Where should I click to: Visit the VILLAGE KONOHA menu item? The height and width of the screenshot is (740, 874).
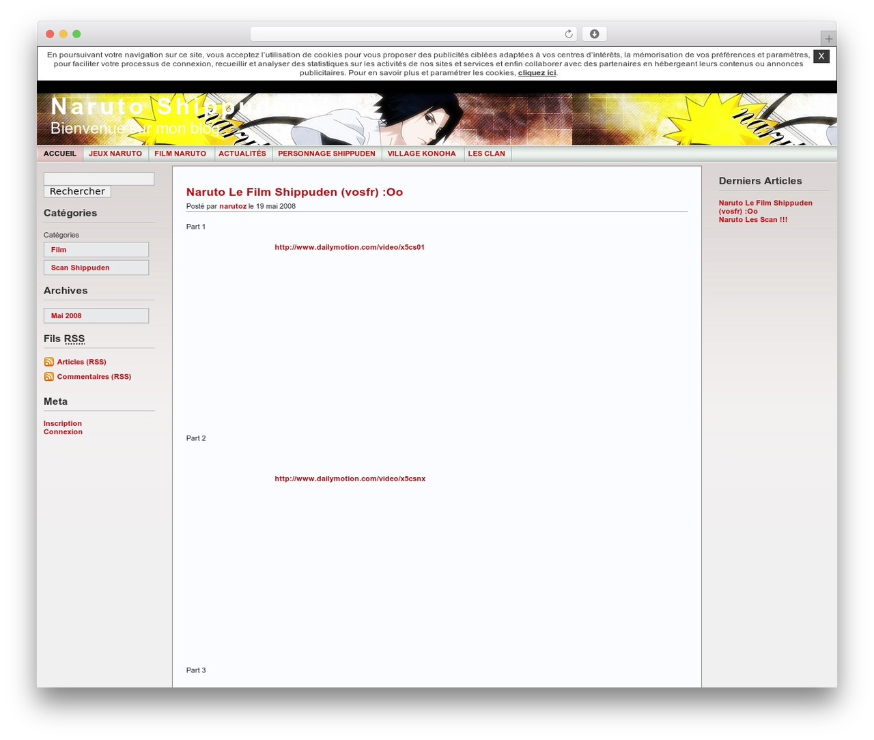click(421, 154)
